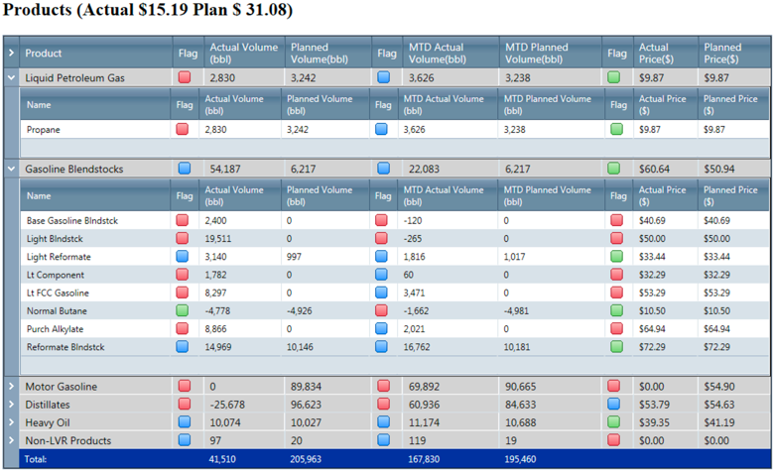The height and width of the screenshot is (471, 774).
Task: Click blue MTD flag in Reformate Blndstck row
Action: (x=382, y=347)
